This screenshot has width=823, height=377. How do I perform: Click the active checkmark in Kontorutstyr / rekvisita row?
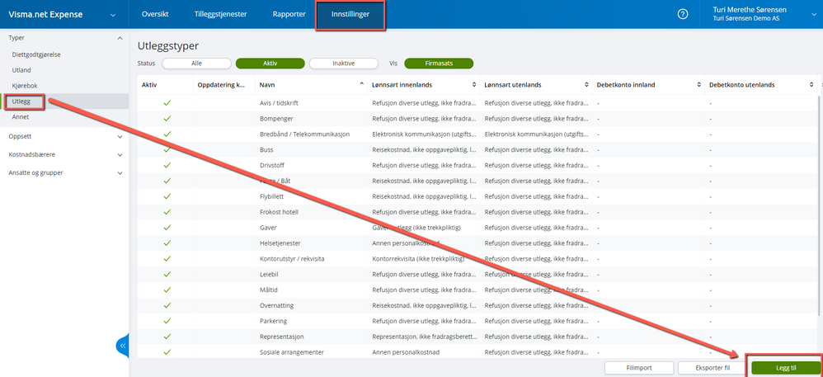point(167,258)
